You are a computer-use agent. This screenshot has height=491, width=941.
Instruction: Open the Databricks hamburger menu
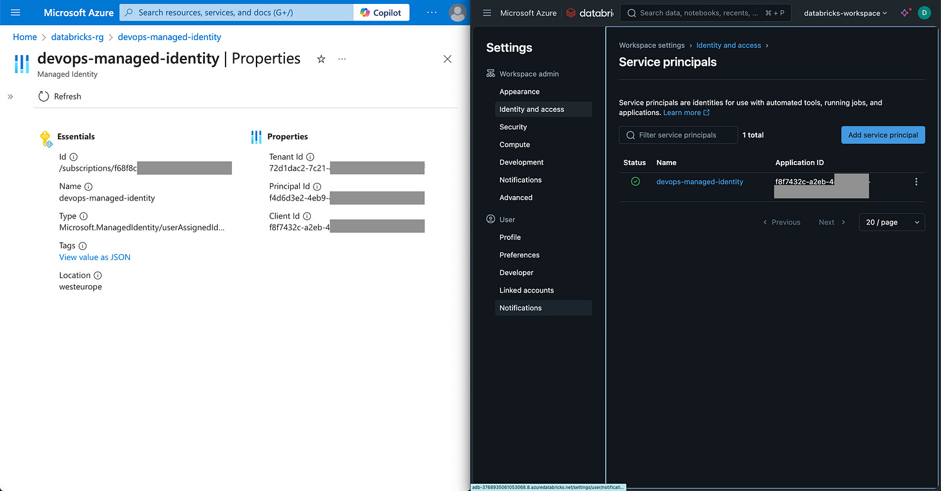487,13
